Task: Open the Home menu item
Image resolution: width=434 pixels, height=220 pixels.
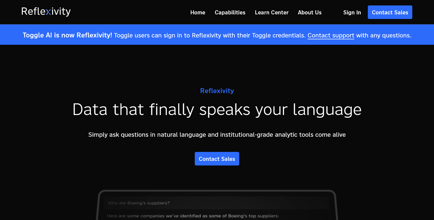Action: pos(198,12)
